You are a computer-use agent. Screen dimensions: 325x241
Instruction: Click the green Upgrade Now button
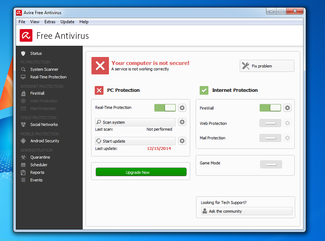click(141, 172)
